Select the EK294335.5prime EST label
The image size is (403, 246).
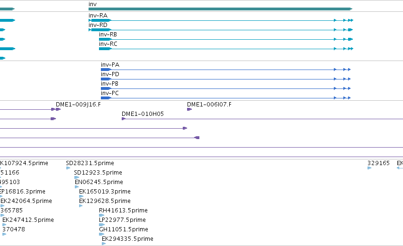pyautogui.click(x=128, y=239)
